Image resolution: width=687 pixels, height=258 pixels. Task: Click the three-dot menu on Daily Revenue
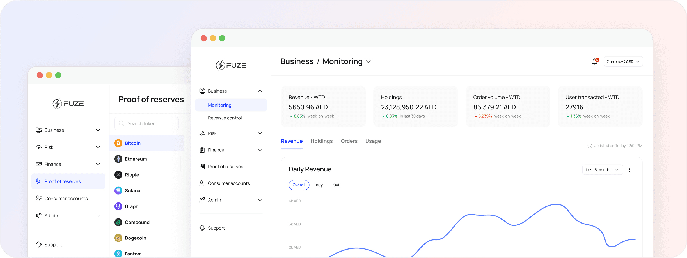pyautogui.click(x=629, y=170)
